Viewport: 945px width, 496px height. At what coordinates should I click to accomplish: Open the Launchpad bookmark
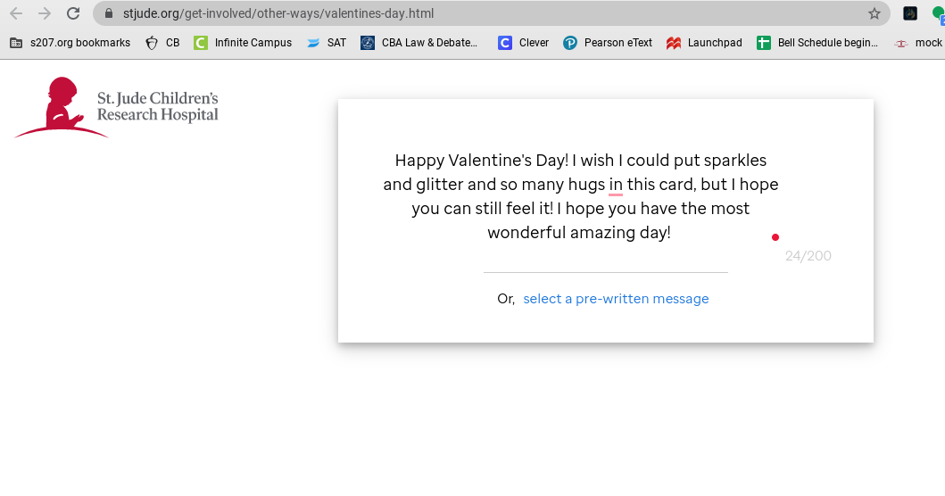tap(705, 43)
